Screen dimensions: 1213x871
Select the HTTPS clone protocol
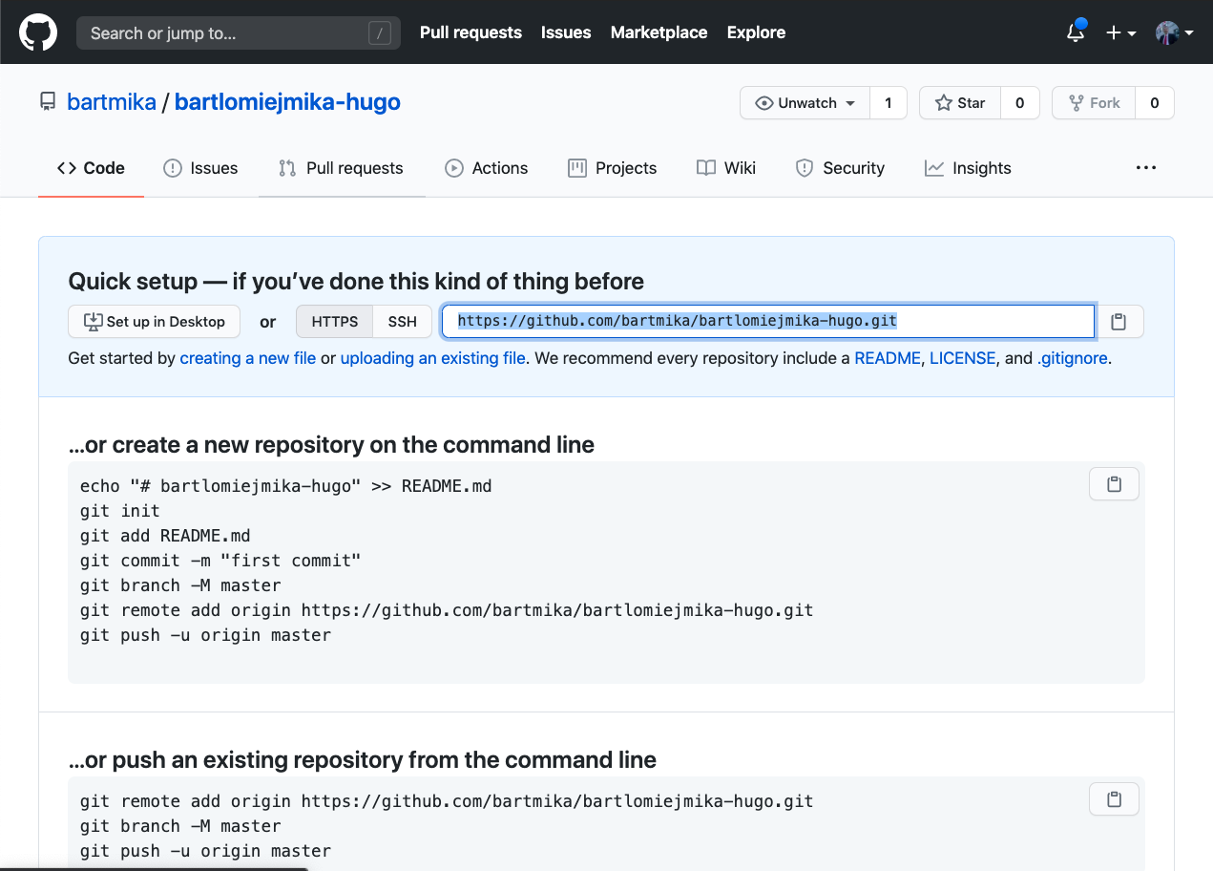(x=335, y=322)
